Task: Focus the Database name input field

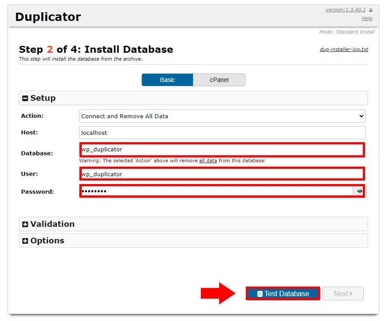Action: (222, 150)
